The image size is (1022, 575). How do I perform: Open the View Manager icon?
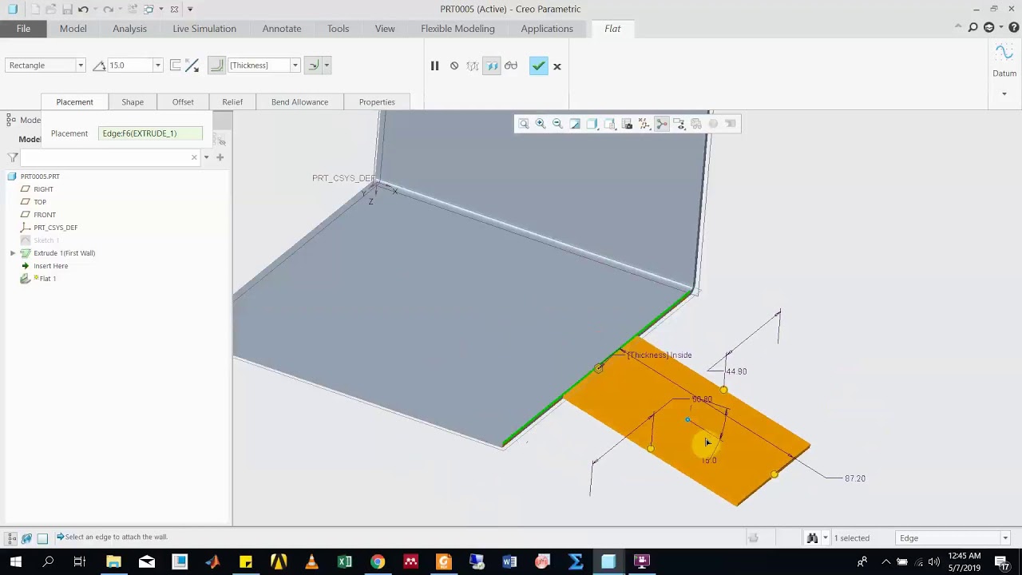click(627, 124)
